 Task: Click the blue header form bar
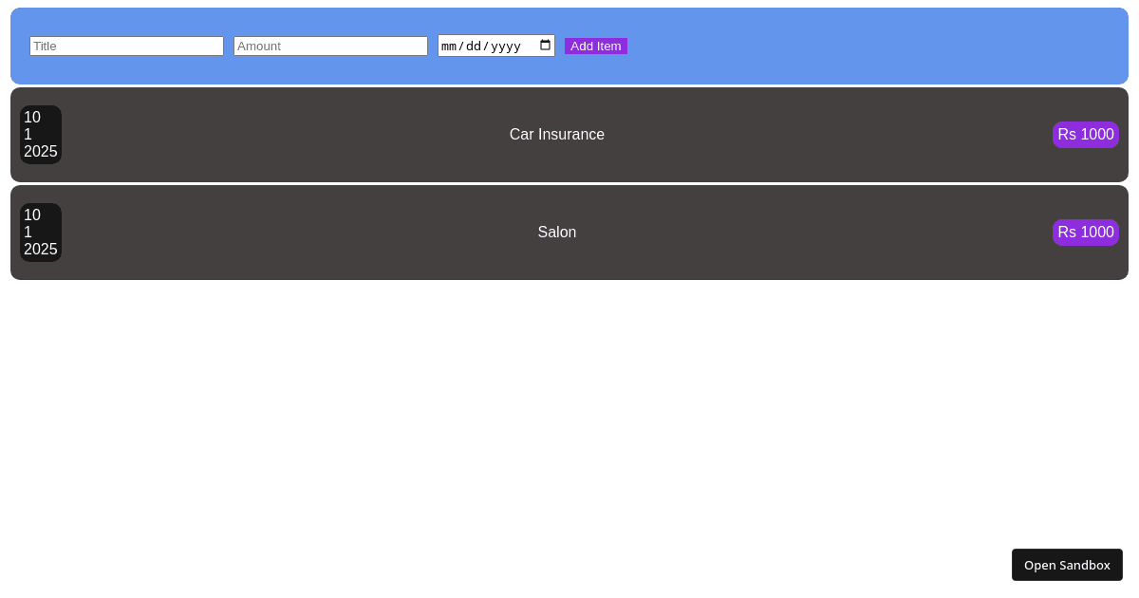pyautogui.click(x=854, y=46)
